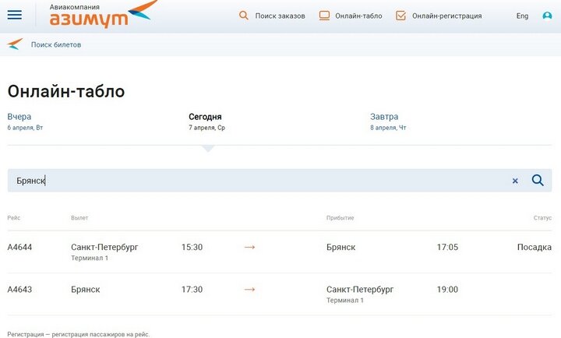
Task: Click the Вылет column header
Action: pyautogui.click(x=79, y=218)
